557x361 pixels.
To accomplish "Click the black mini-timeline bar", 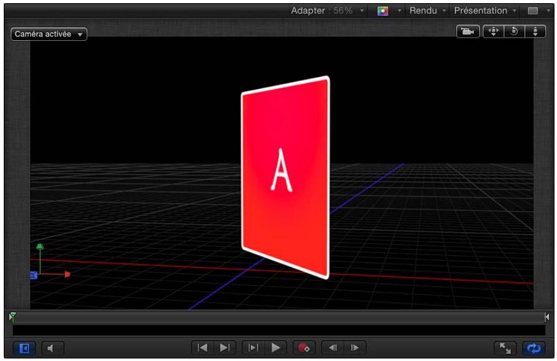I will (x=279, y=330).
